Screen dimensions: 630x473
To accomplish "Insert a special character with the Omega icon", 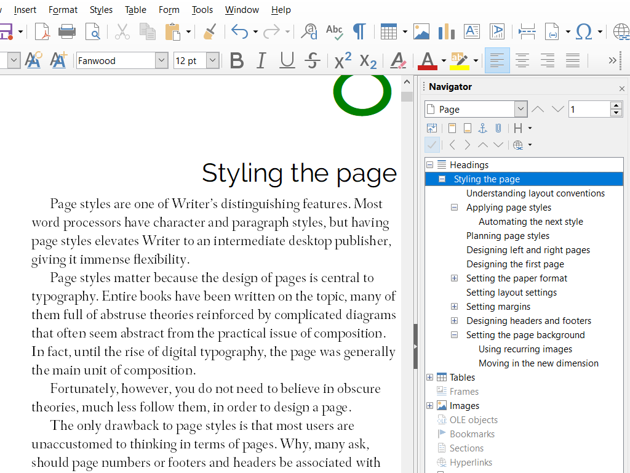I will [585, 31].
